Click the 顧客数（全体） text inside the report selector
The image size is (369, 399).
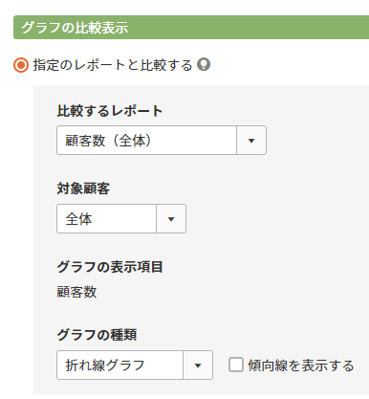point(108,141)
